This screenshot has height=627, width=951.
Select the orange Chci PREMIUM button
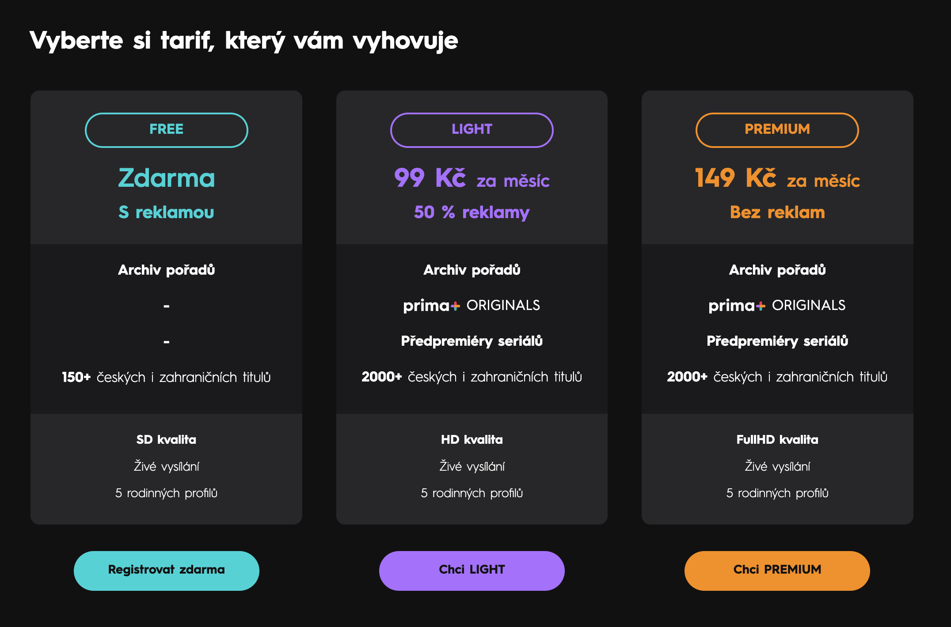(x=777, y=570)
